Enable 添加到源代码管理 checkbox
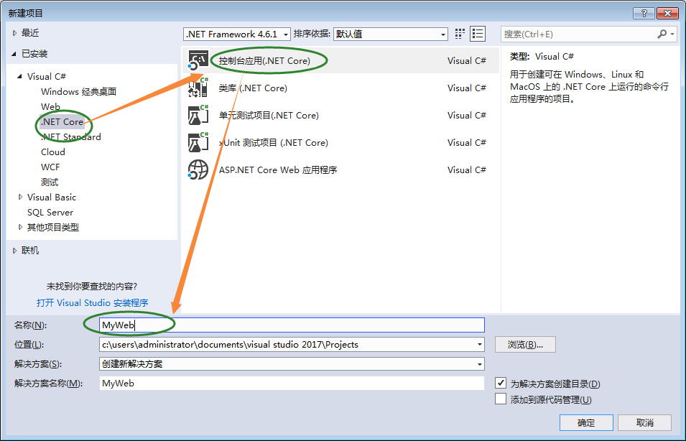 501,399
